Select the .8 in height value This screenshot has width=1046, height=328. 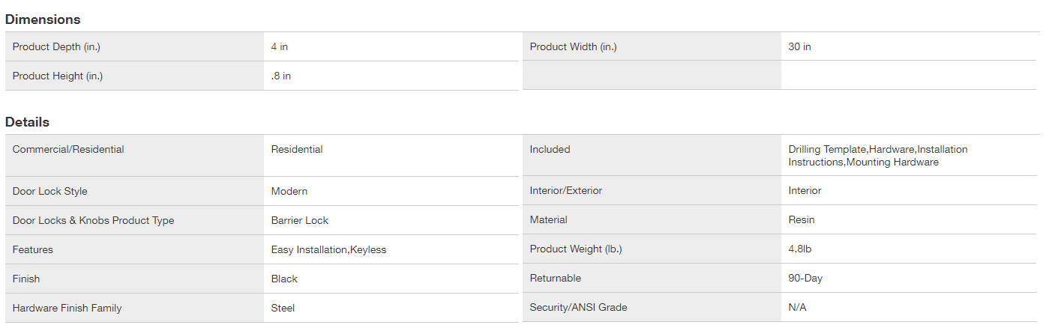coord(281,76)
